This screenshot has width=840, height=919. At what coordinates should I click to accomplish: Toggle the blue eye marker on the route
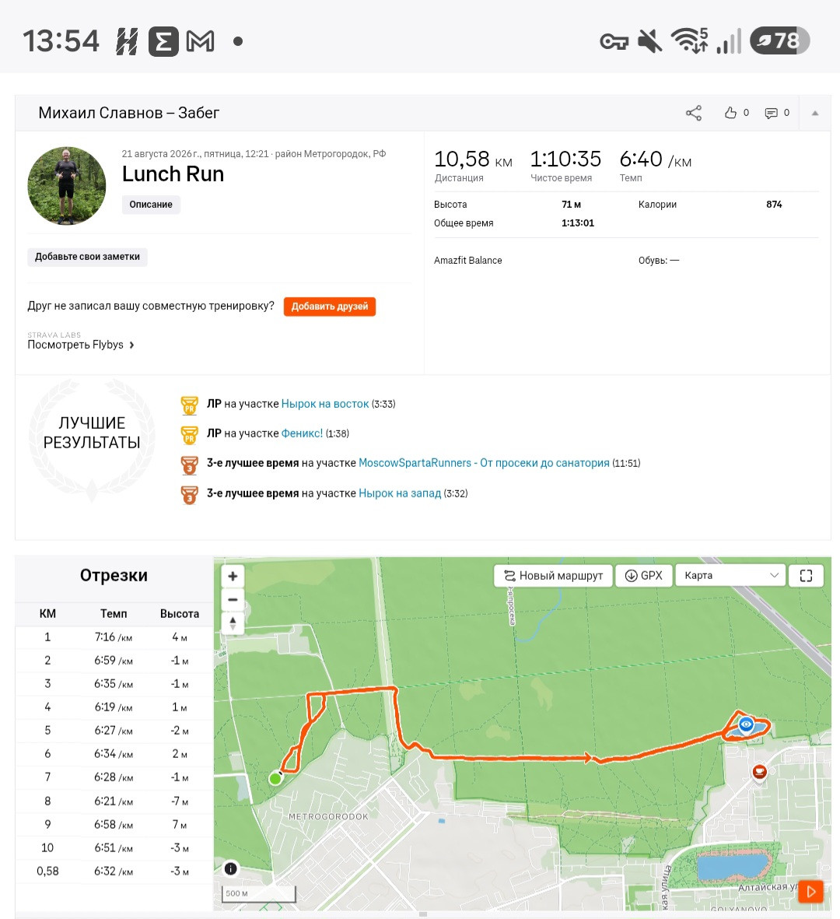(746, 724)
